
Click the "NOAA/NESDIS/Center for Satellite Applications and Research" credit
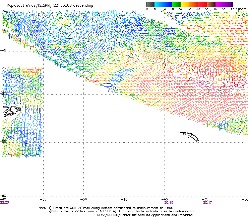point(145,215)
